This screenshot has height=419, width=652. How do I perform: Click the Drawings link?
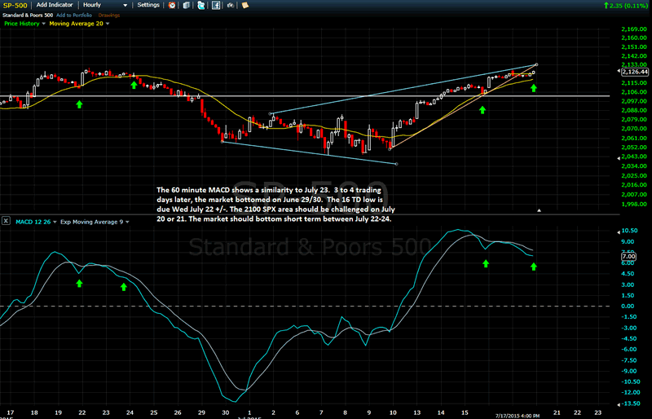(109, 15)
